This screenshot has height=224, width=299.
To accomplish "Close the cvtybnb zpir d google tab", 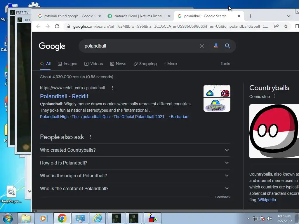I will tap(99, 16).
